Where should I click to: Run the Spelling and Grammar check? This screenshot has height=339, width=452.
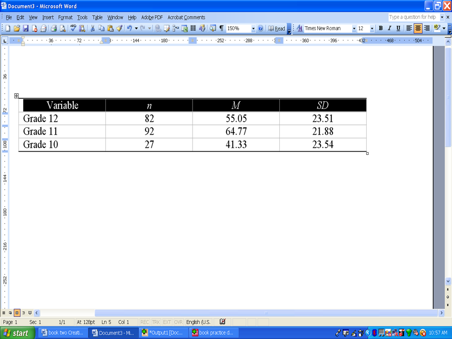(x=73, y=28)
